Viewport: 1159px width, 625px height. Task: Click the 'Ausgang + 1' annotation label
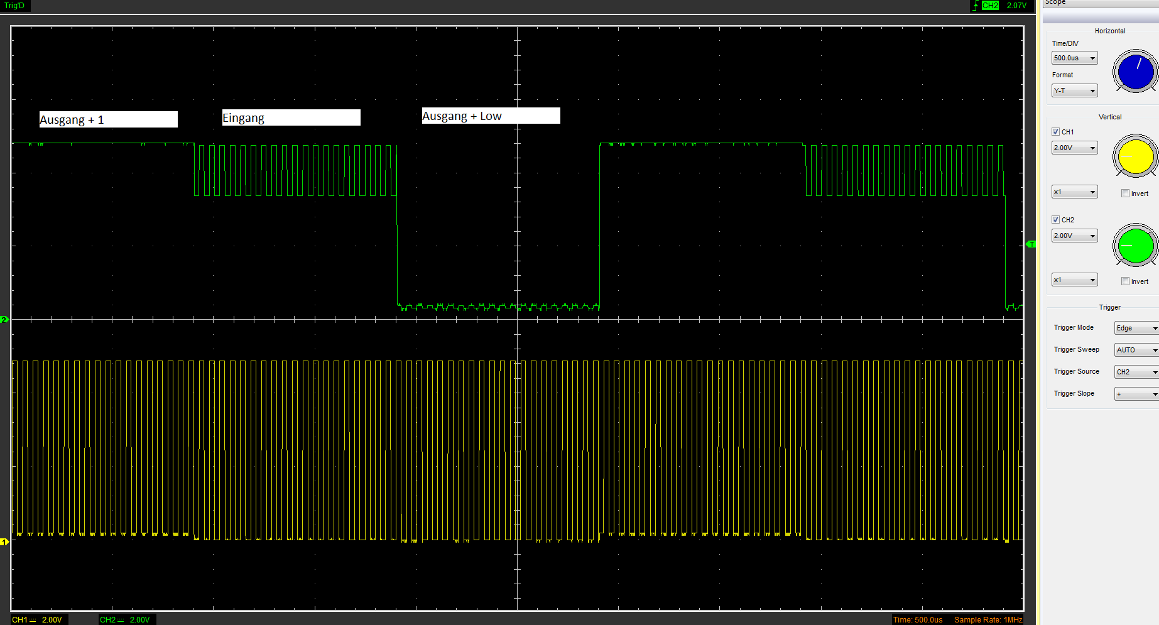click(x=109, y=119)
